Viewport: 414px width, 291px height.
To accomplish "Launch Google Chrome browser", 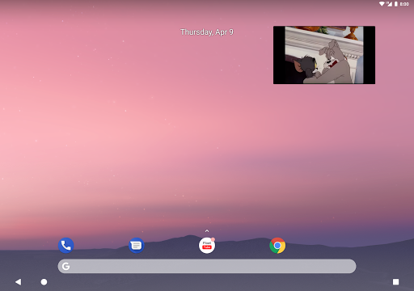I will click(x=277, y=246).
